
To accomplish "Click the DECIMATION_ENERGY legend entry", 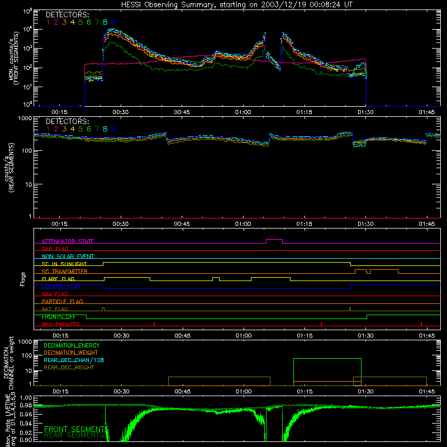I will pyautogui.click(x=72, y=345).
